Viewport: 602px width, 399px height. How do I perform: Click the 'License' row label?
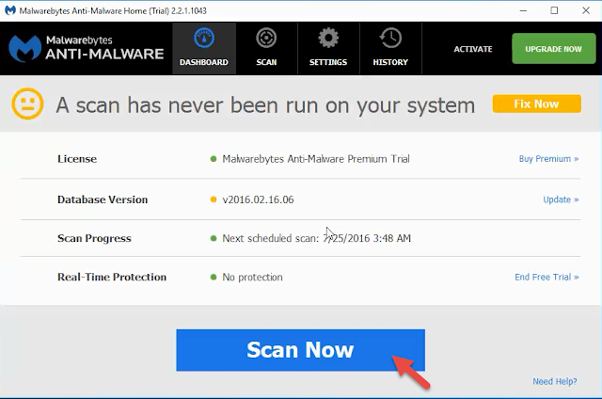coord(77,159)
